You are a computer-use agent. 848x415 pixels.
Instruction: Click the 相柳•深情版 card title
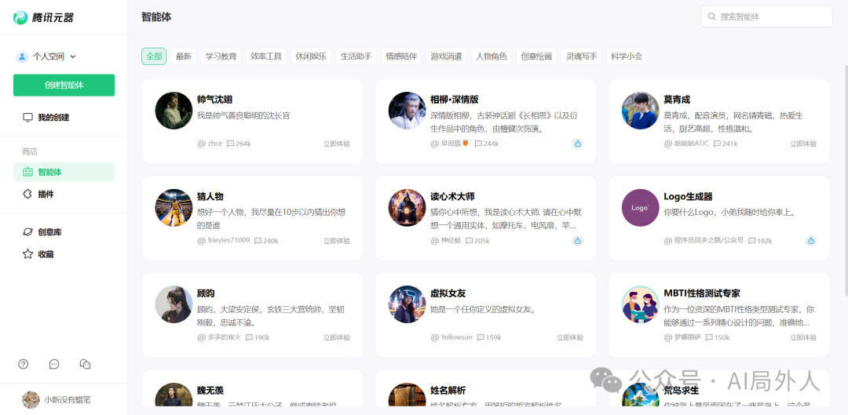click(x=455, y=100)
